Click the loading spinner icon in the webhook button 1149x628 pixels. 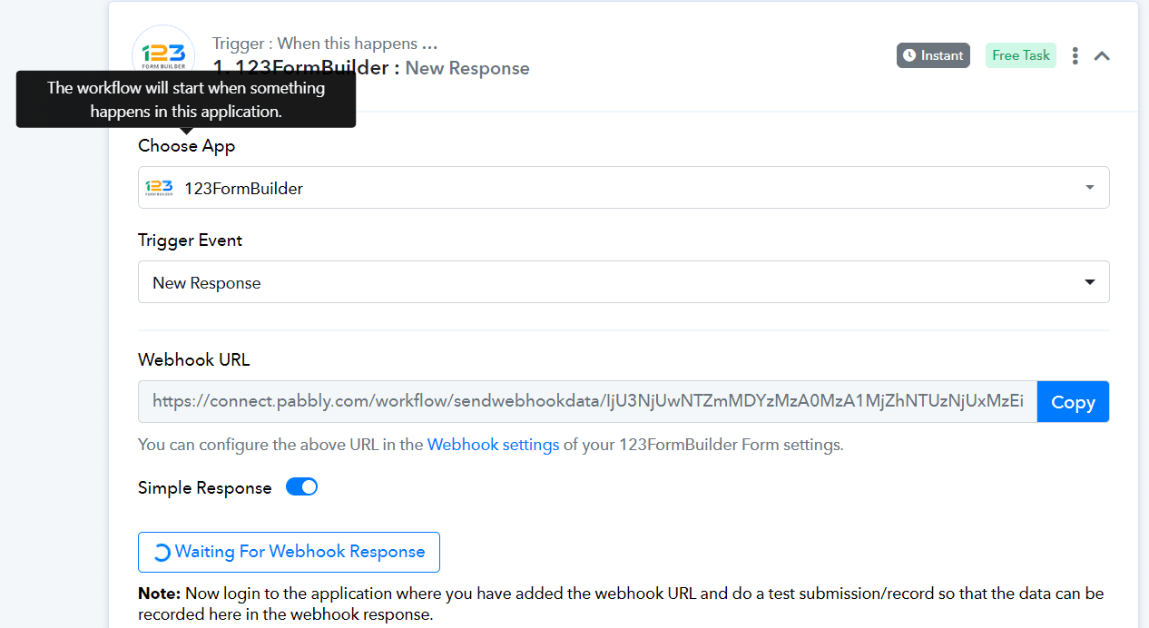pos(161,553)
